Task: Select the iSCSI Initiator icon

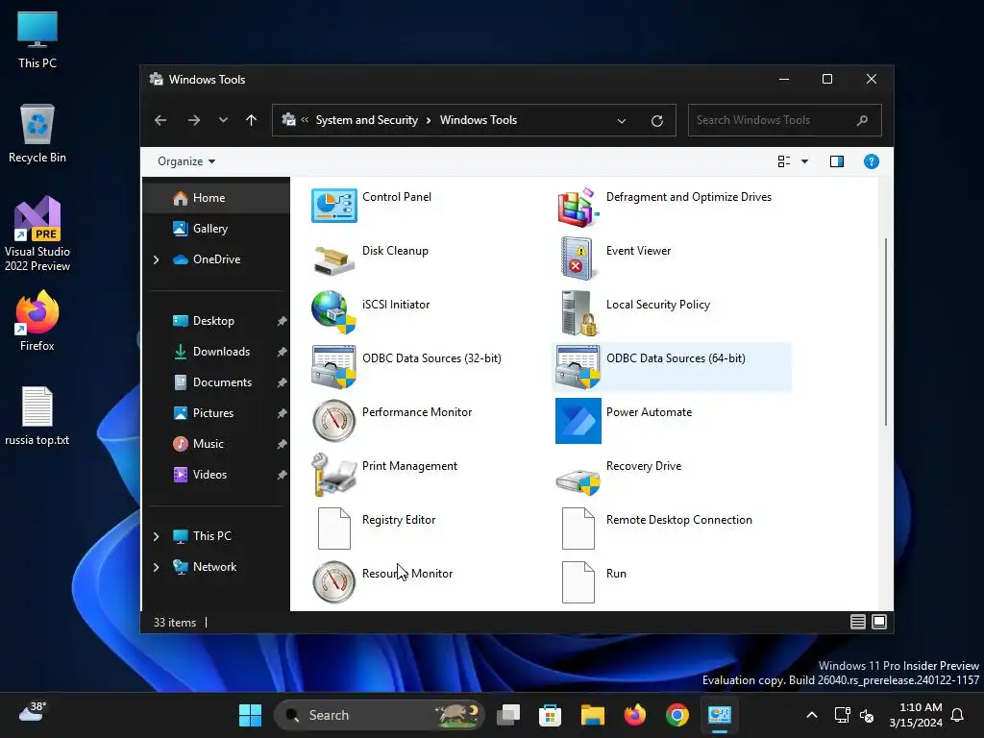Action: pyautogui.click(x=333, y=312)
